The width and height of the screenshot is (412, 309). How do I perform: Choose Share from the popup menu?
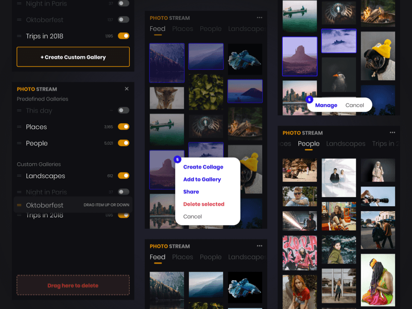point(191,192)
